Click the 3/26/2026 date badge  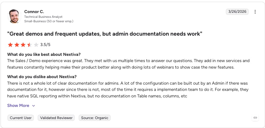(237, 12)
